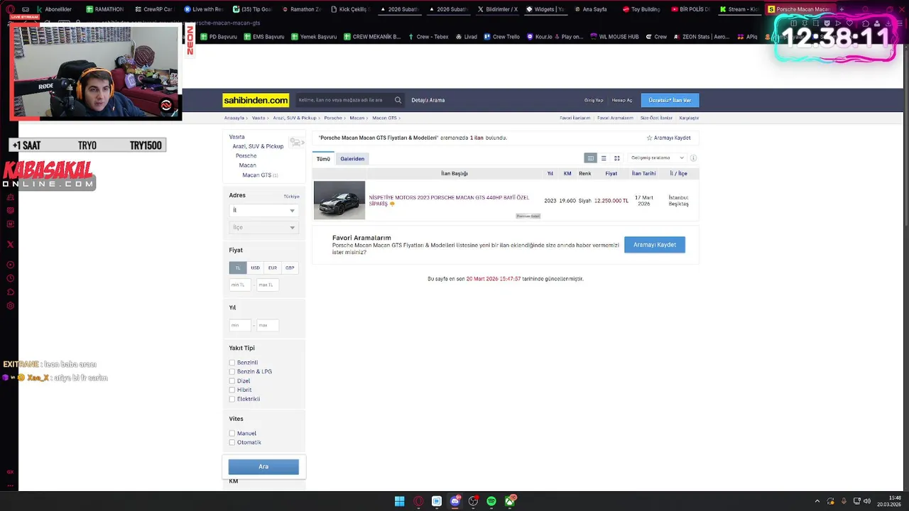This screenshot has height=511, width=909.
Task: Switch to RAMATHON browser tab
Action: point(105,9)
